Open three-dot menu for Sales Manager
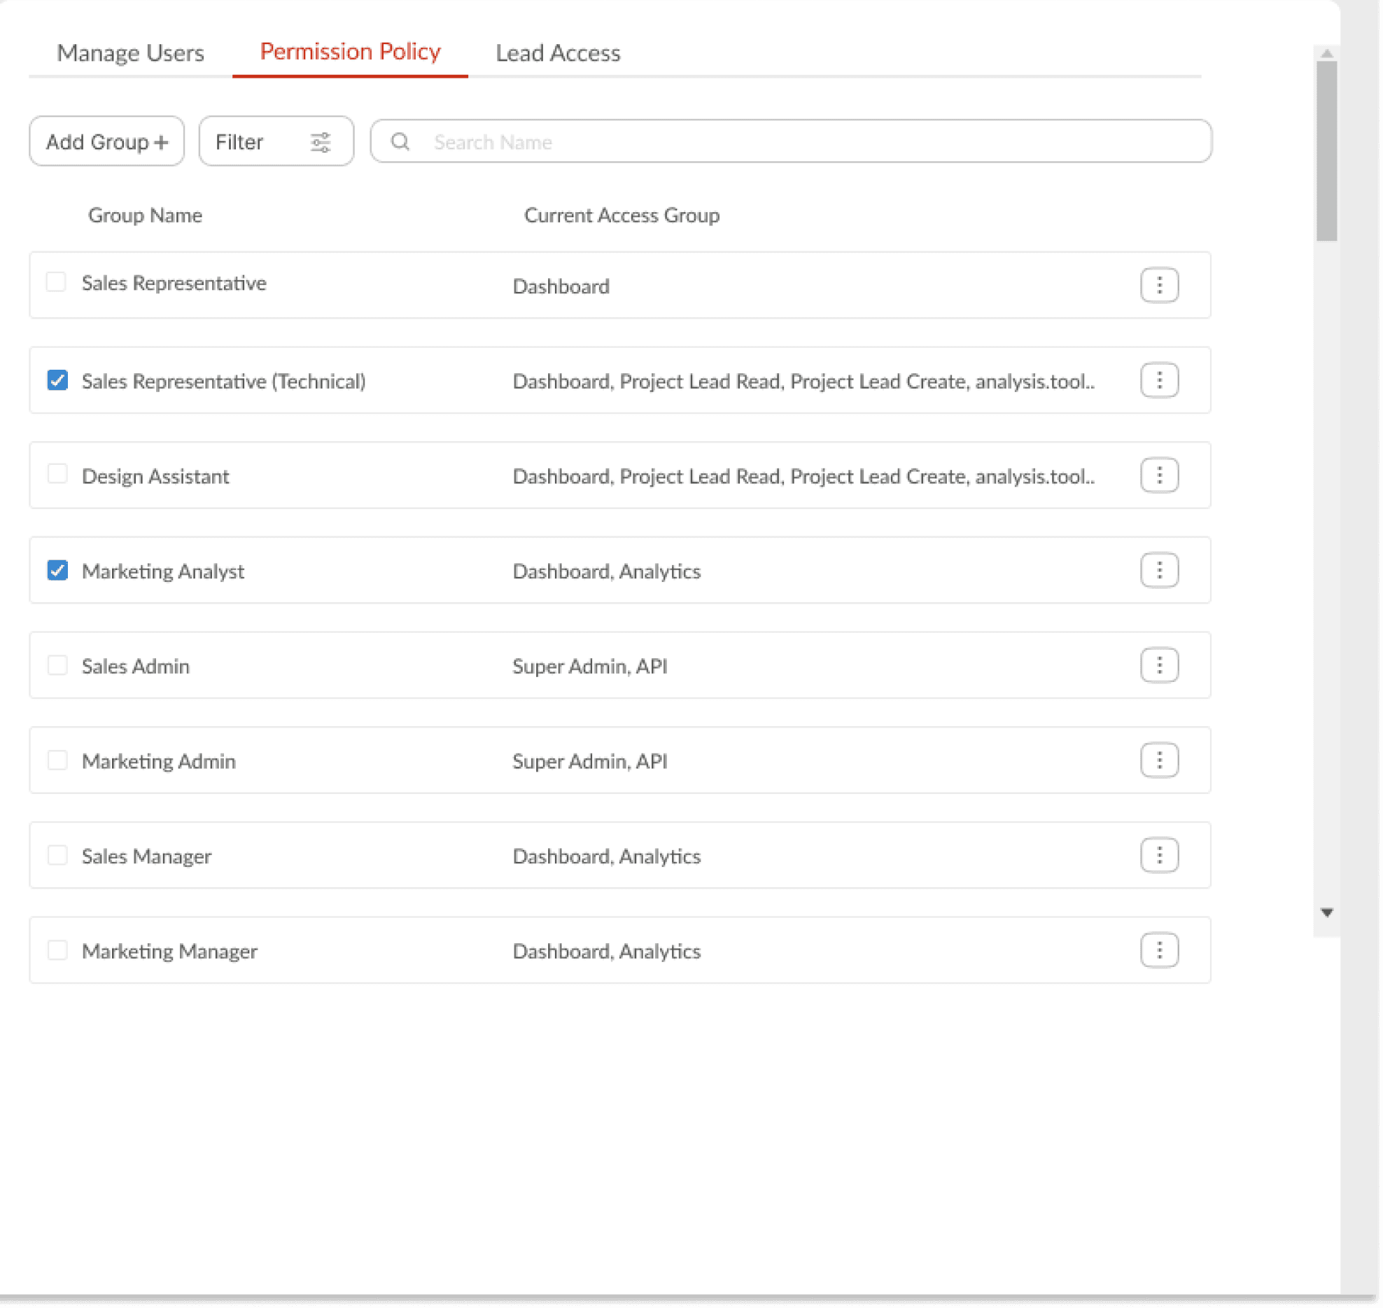Screen dimensions: 1383x1308 pos(1159,855)
